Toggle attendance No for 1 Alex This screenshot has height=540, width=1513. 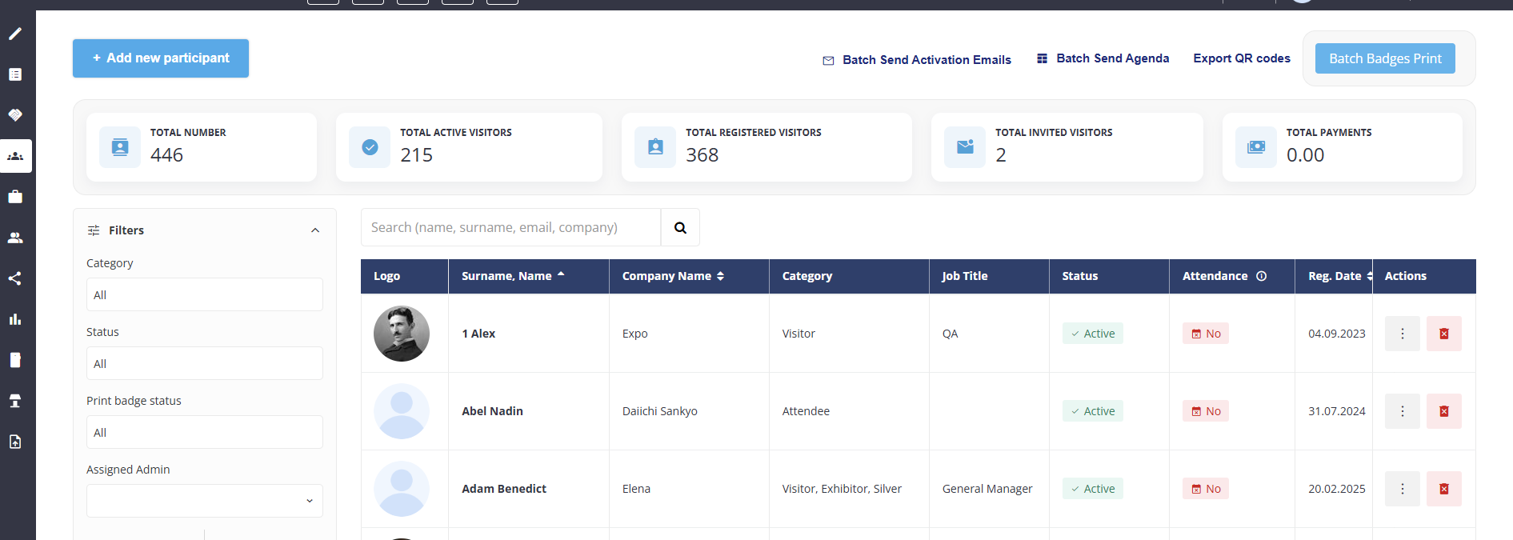point(1206,334)
